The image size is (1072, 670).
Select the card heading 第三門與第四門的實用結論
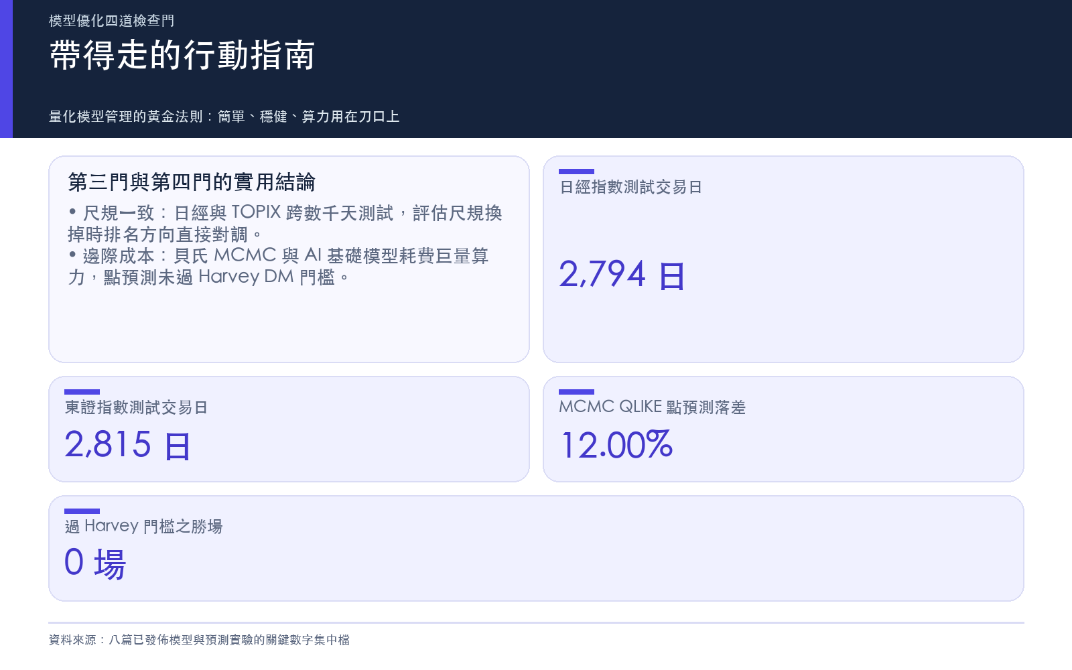(x=192, y=182)
